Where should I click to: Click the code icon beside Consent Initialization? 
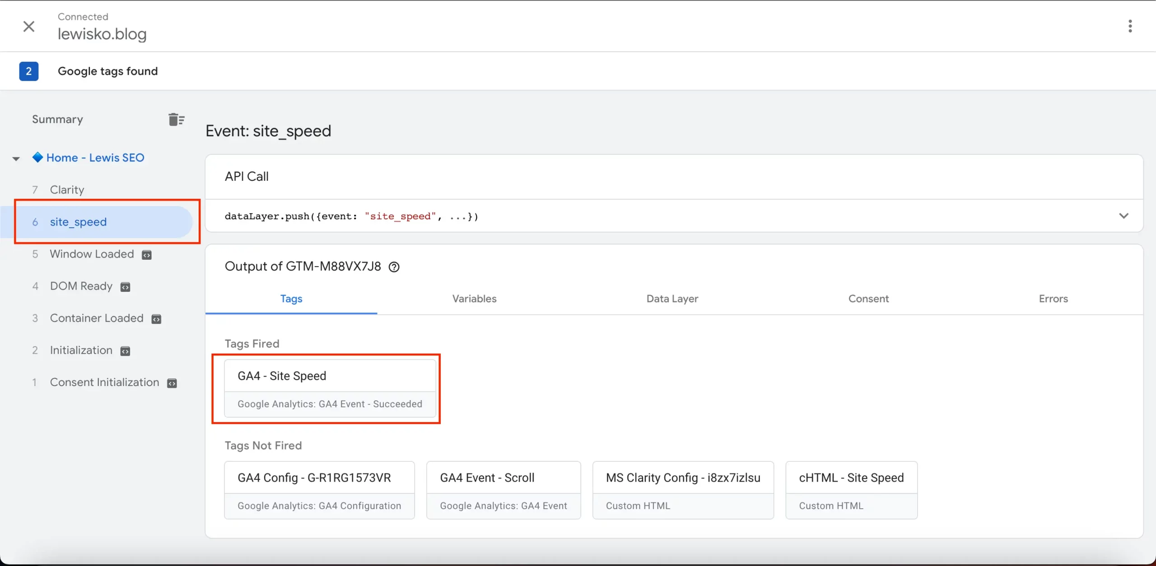(172, 383)
